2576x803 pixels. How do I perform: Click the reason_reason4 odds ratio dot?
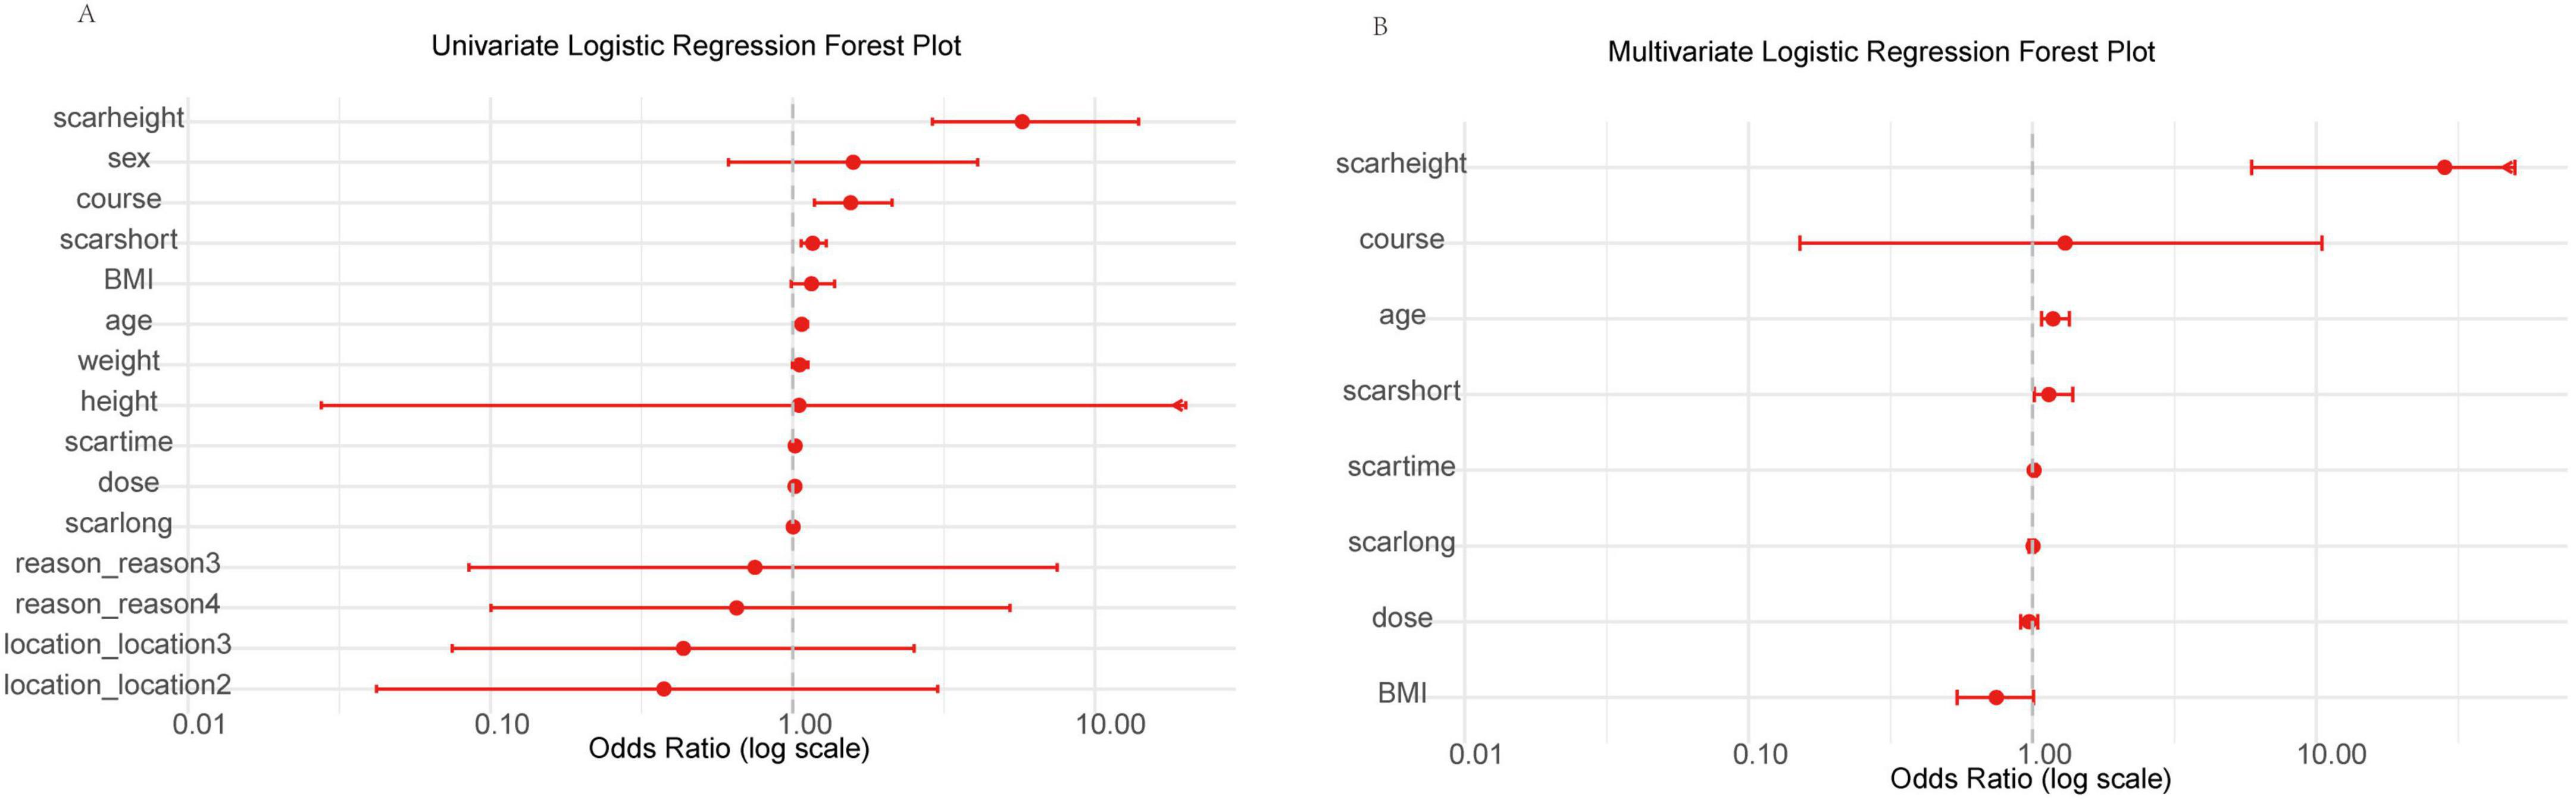tap(736, 607)
